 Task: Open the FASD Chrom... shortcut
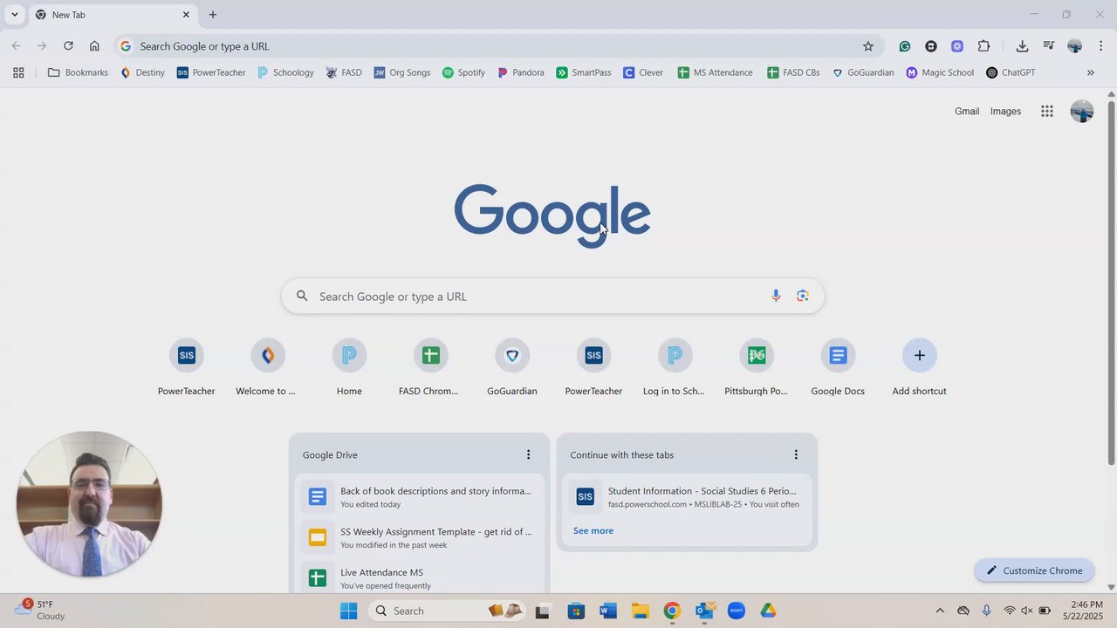click(x=429, y=367)
